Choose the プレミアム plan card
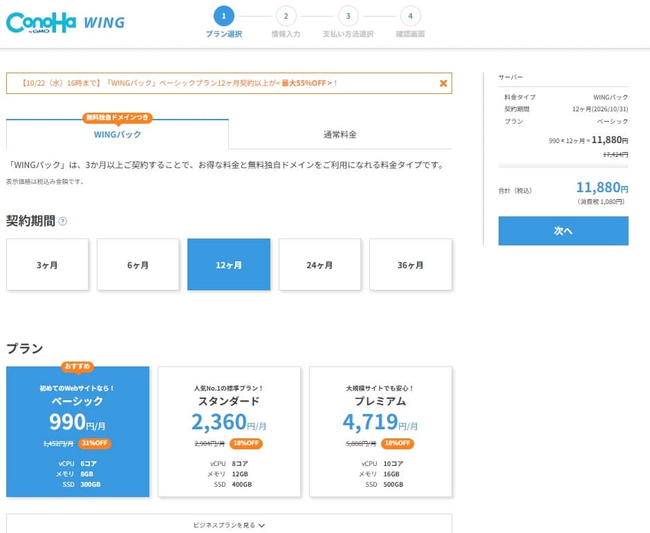650x533 pixels. (x=380, y=432)
